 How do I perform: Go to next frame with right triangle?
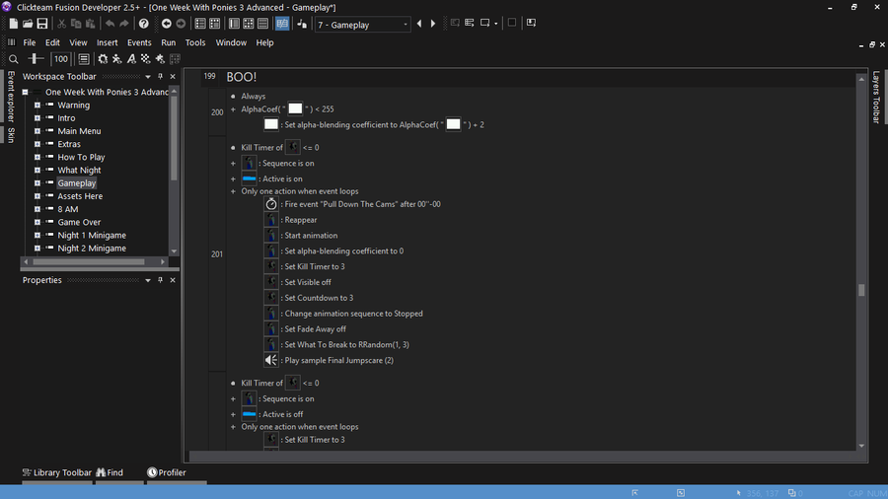[433, 24]
